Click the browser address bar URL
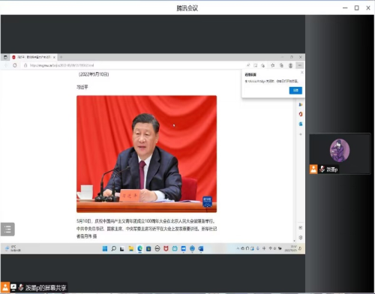Viewport: 375px width, 294px height. click(x=61, y=65)
